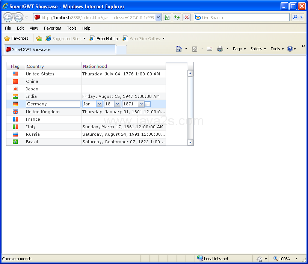Click the China flag icon
Viewport: 308px width, 264px height.
point(15,81)
